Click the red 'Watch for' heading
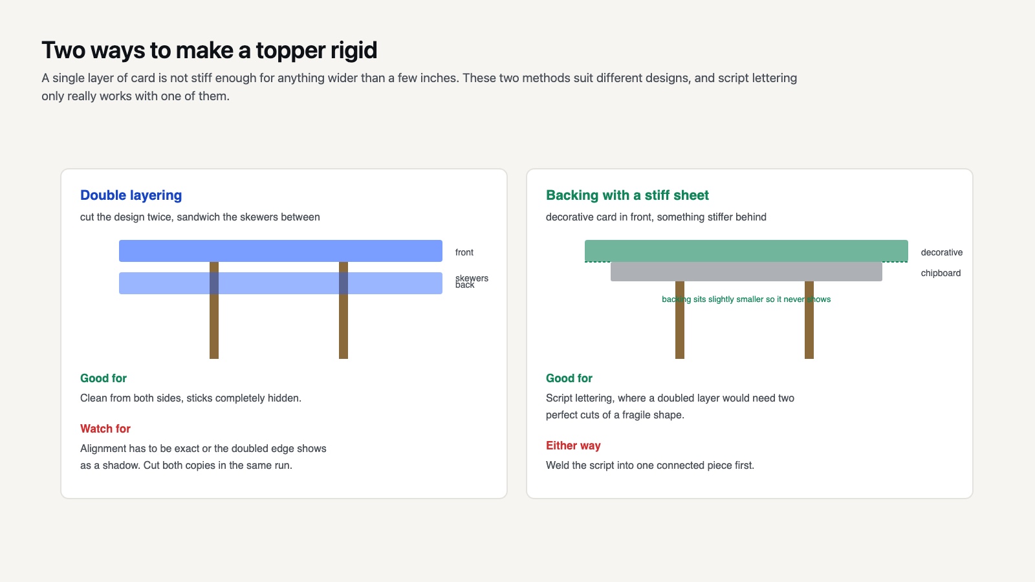Screen dimensions: 1035x582 pyautogui.click(x=105, y=429)
